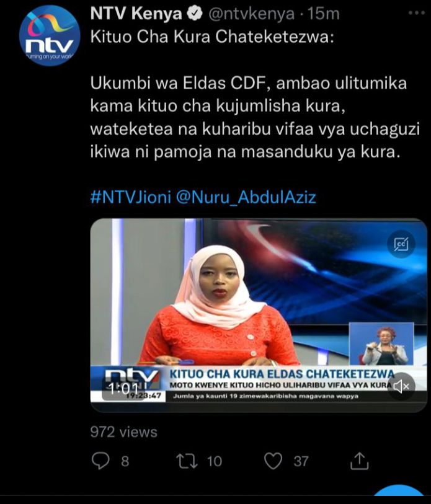Unmute the video with the speaker icon
This screenshot has height=504, width=431.
click(x=401, y=386)
